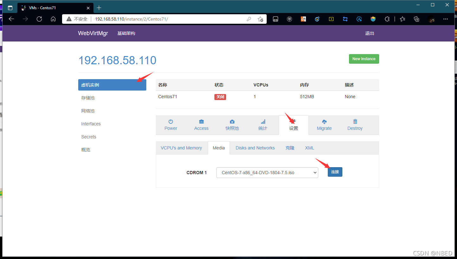Click the WebVirtMgr brand link
Viewport: 457px width, 259px height.
[93, 33]
